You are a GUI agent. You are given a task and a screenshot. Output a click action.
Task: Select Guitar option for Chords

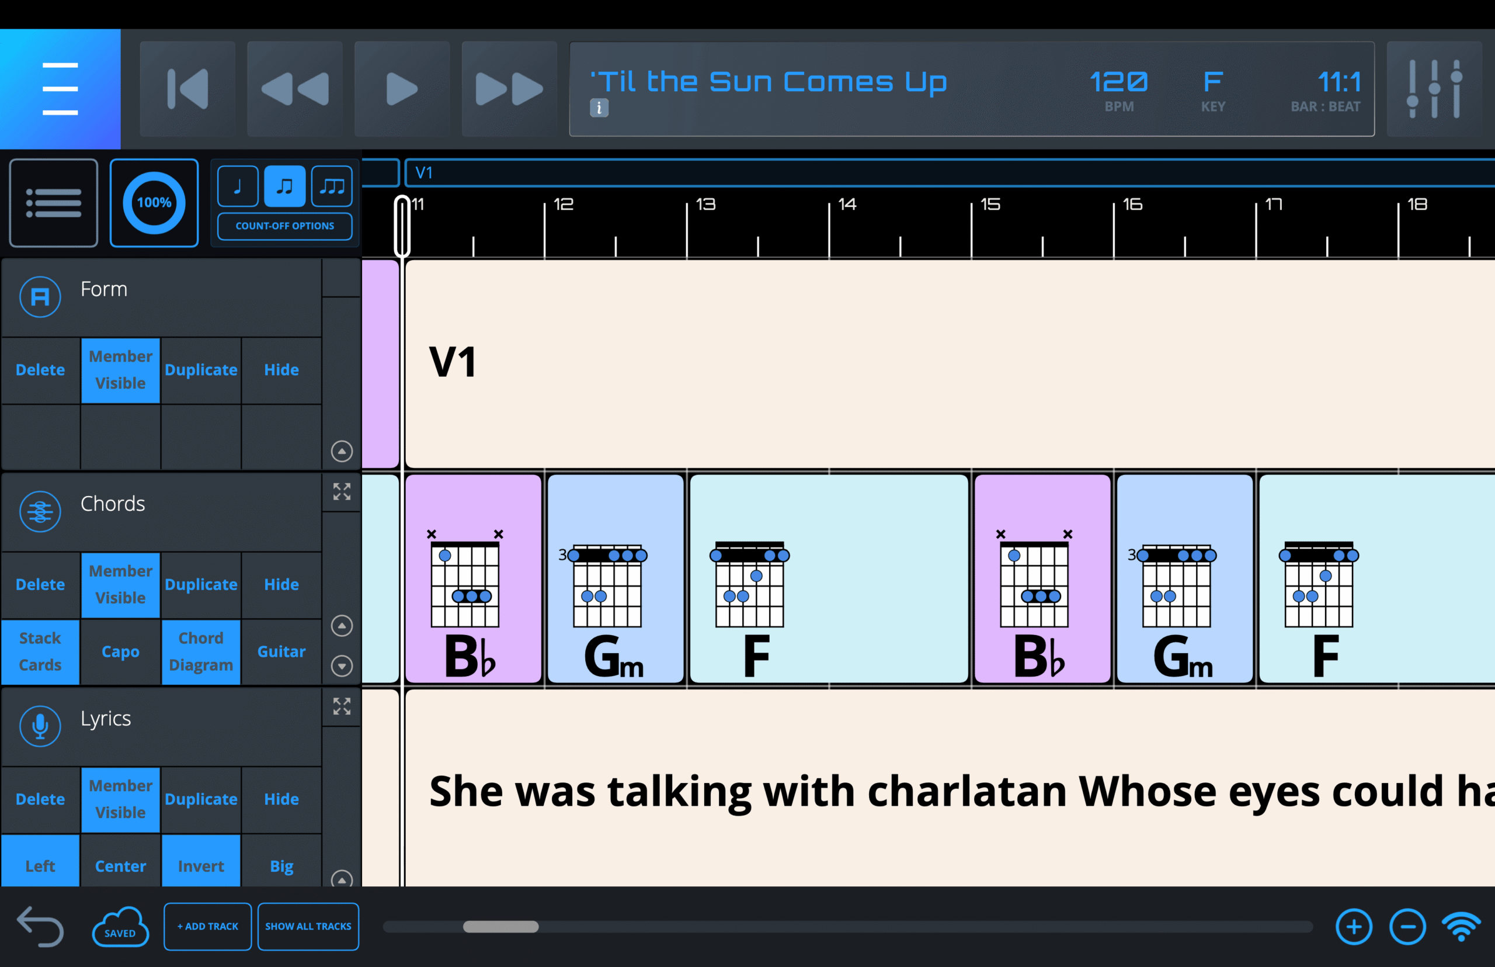[281, 652]
